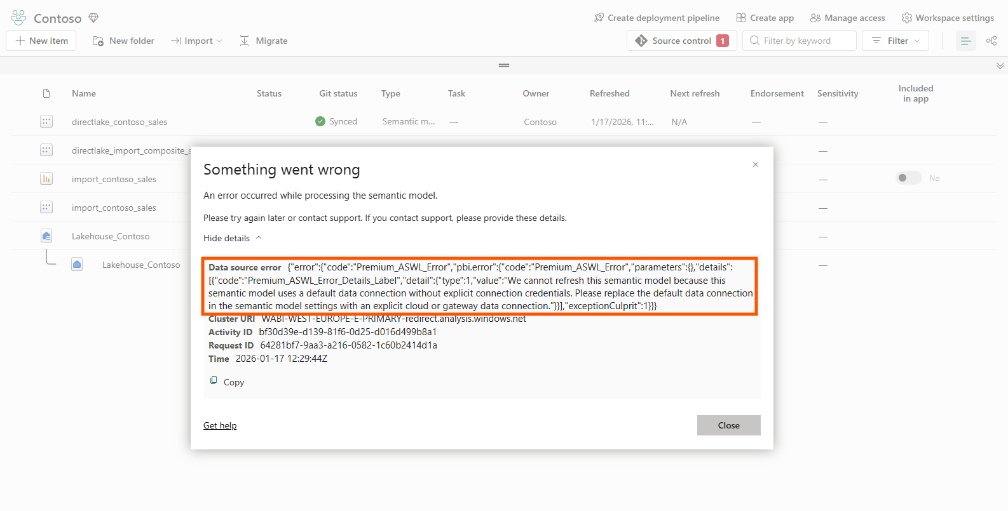This screenshot has height=511, width=1008.
Task: Sort by Owner column header
Action: click(536, 93)
